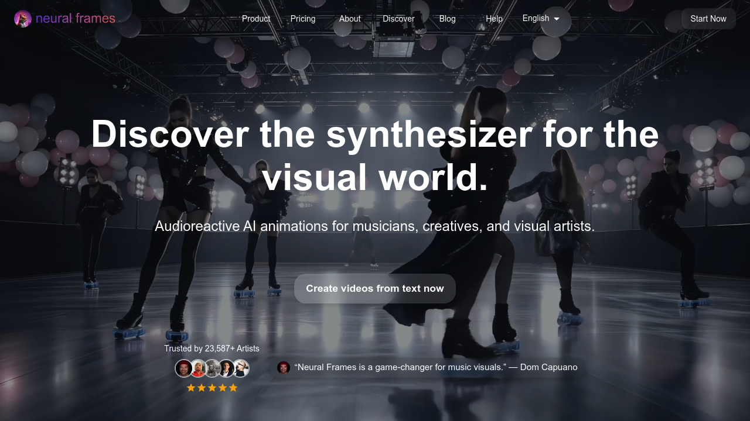750x421 pixels.
Task: Open the English language dropdown
Action: pos(536,18)
